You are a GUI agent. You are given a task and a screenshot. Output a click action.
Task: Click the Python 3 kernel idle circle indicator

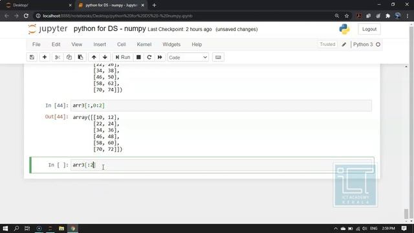point(378,45)
